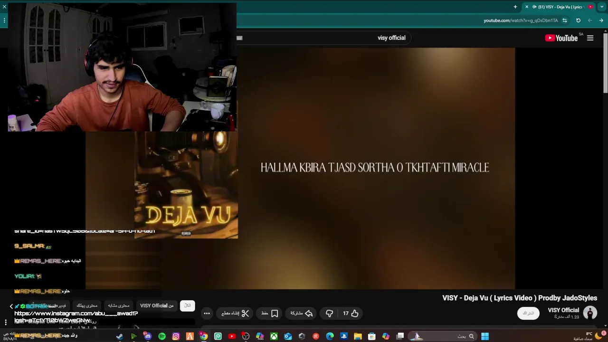Open Outlook from the taskbar

click(288, 336)
